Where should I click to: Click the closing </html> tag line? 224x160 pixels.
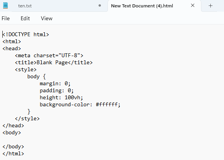pyautogui.click(x=13, y=154)
